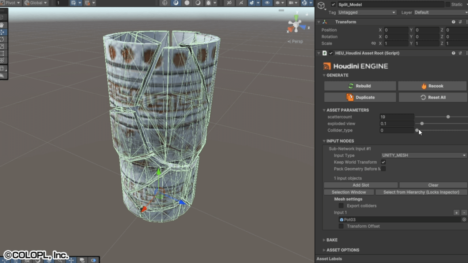Image resolution: width=468 pixels, height=263 pixels.
Task: Expand the ASSET OPTIONS section
Action: click(324, 250)
